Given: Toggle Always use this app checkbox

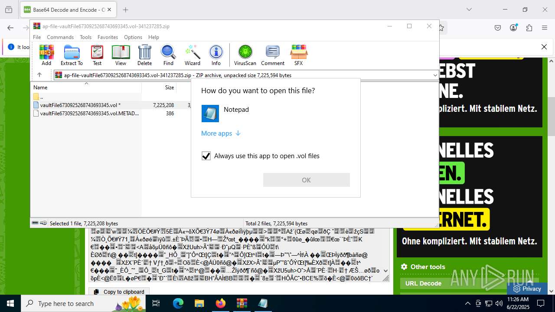Looking at the screenshot, I should [206, 156].
